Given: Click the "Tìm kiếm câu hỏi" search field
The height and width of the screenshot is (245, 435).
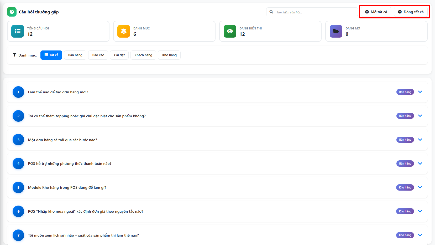Looking at the screenshot, I should pyautogui.click(x=315, y=12).
